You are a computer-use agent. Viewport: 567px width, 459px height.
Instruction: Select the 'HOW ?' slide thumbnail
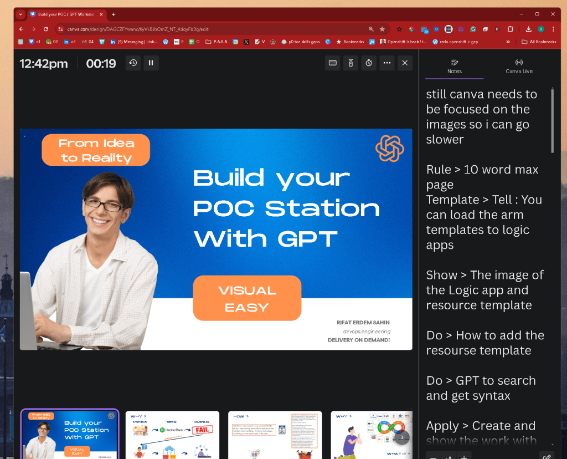pyautogui.click(x=275, y=435)
